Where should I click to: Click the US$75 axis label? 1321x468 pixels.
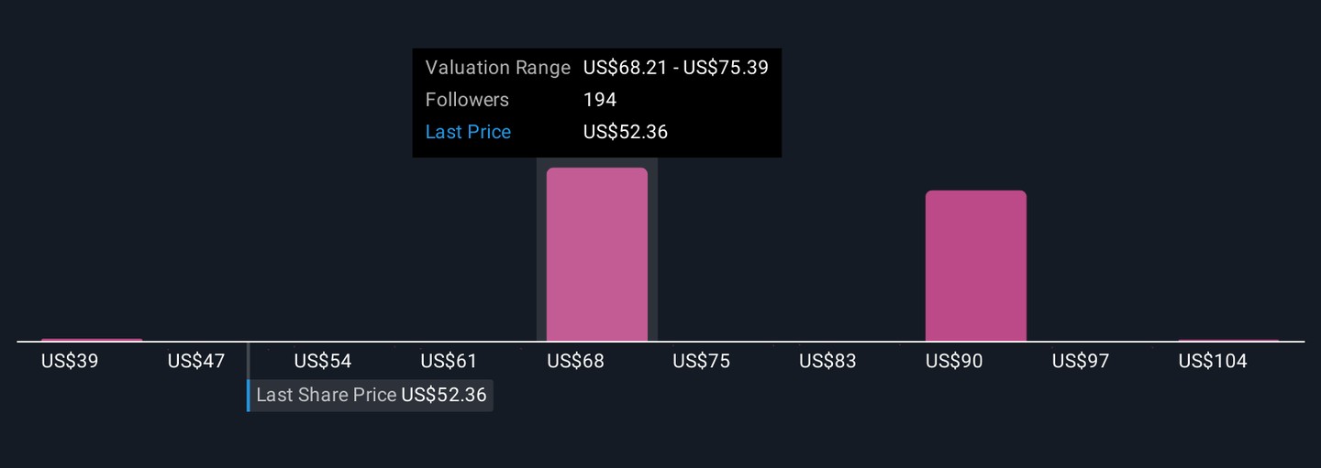(701, 362)
